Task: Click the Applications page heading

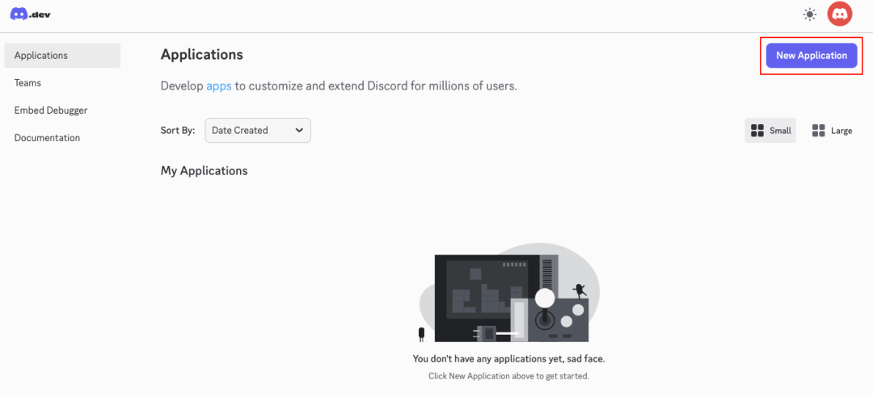Action: 201,55
